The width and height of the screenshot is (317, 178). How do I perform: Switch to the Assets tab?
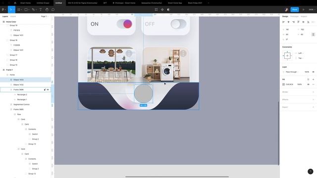coord(13,16)
